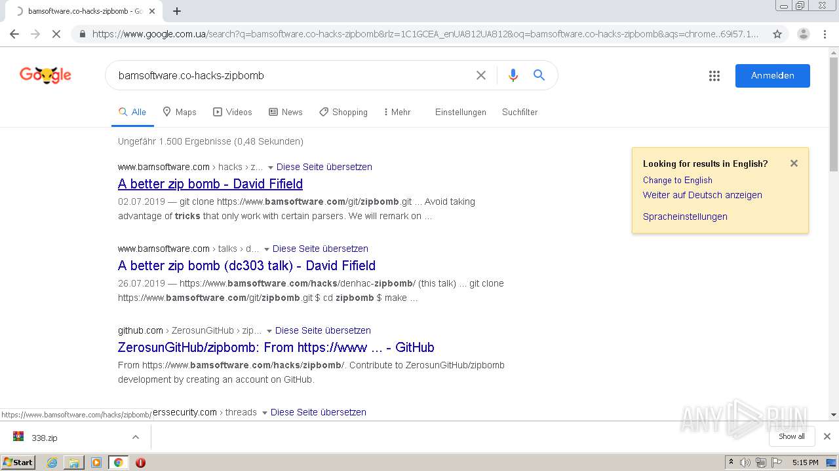Image resolution: width=839 pixels, height=471 pixels.
Task: Show hidden tray icons arrow
Action: [731, 462]
